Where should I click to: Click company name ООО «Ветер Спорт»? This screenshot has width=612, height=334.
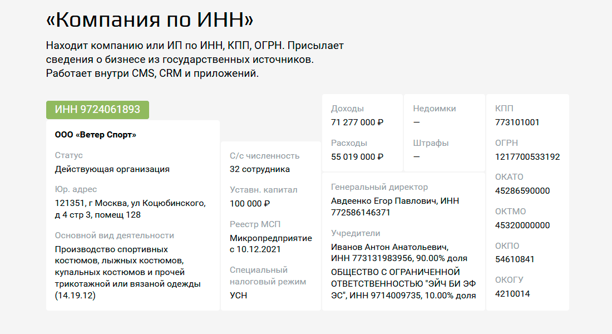[x=96, y=135]
